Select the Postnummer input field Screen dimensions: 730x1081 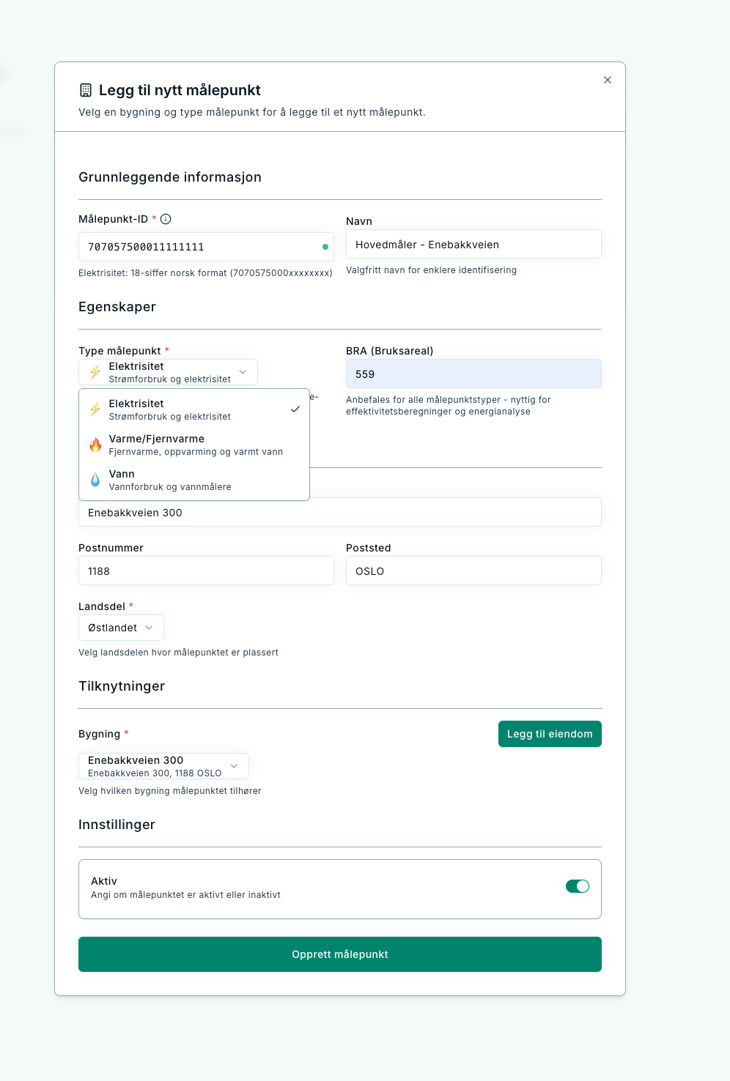206,571
